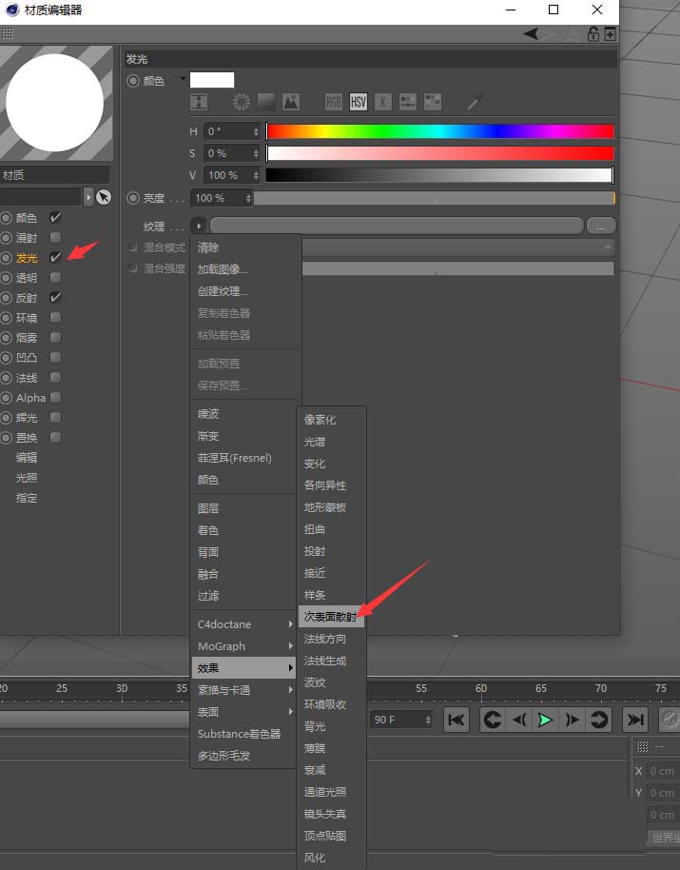The height and width of the screenshot is (870, 680).
Task: Open the 混合模式 dropdown
Action: coord(457,247)
